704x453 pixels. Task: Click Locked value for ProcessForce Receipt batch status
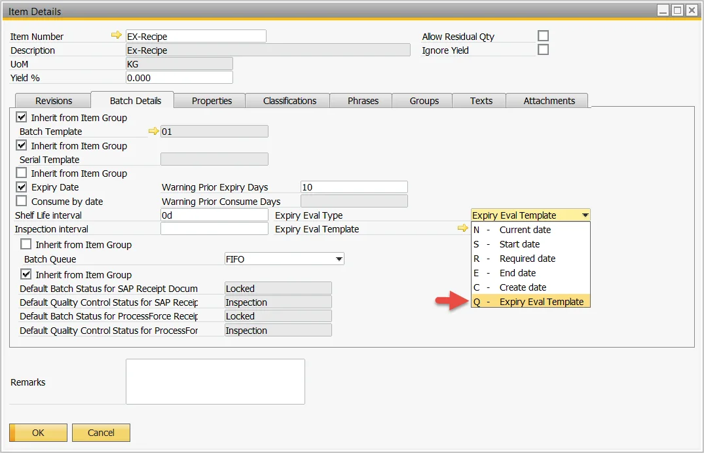(278, 316)
